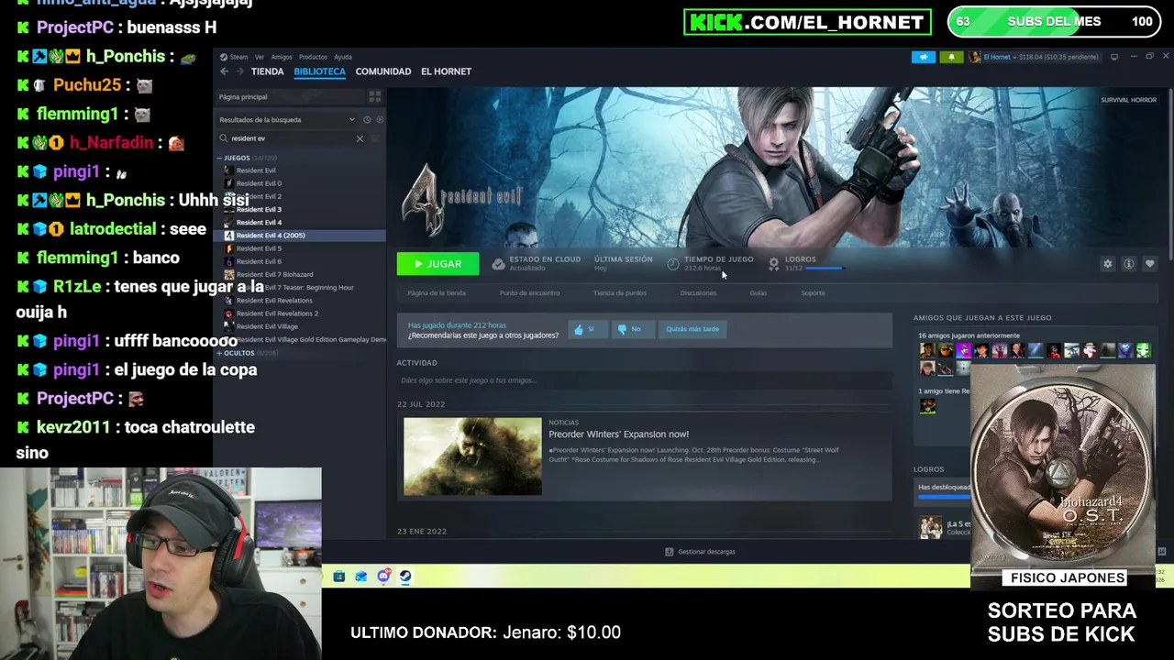
Task: Select Resident Evil 7 Biohazard entry
Action: (x=274, y=274)
